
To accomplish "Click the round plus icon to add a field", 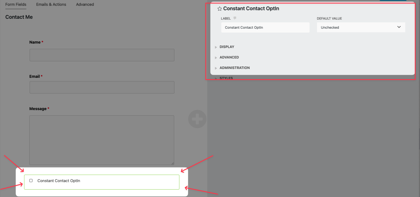I will tap(197, 119).
